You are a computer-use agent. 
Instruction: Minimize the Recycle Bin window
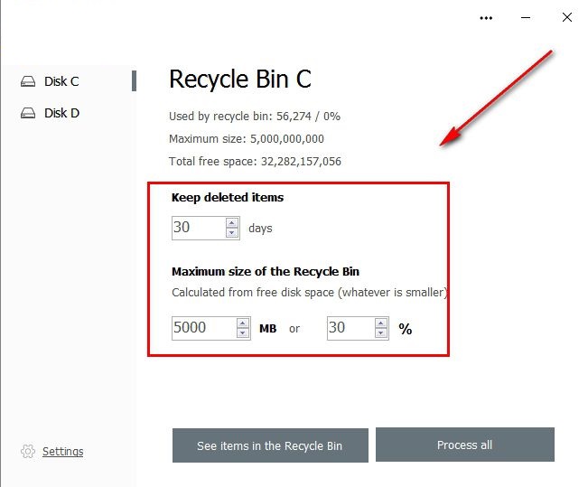point(526,18)
